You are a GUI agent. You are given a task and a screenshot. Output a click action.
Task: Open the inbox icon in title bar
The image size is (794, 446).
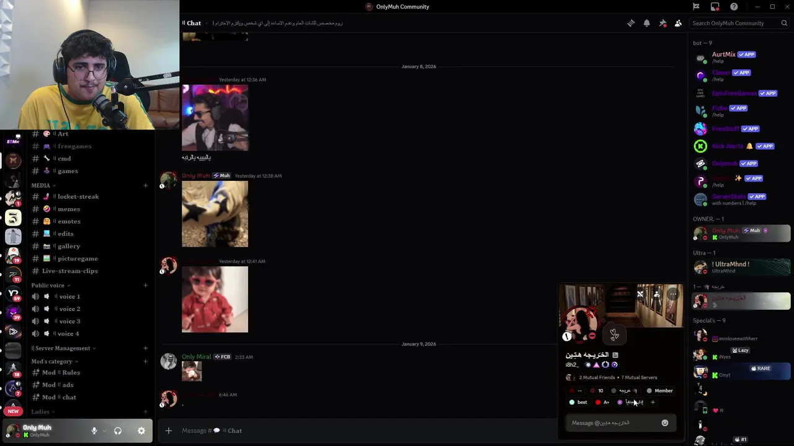(715, 7)
